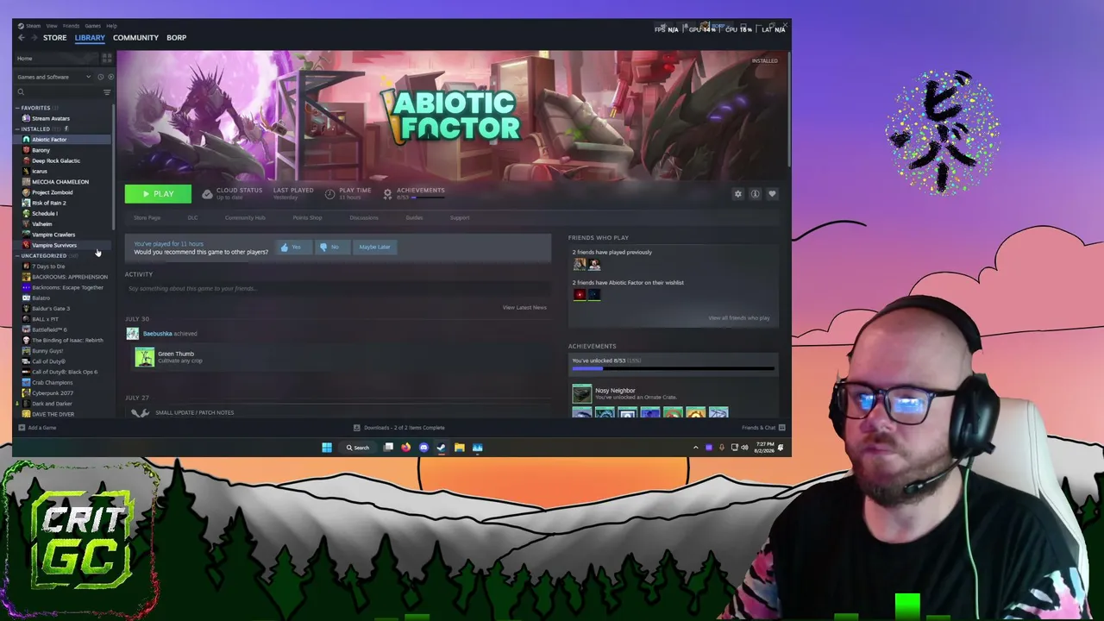Click the cloud status icon
Viewport: 1104px width, 621px height.
(x=207, y=194)
